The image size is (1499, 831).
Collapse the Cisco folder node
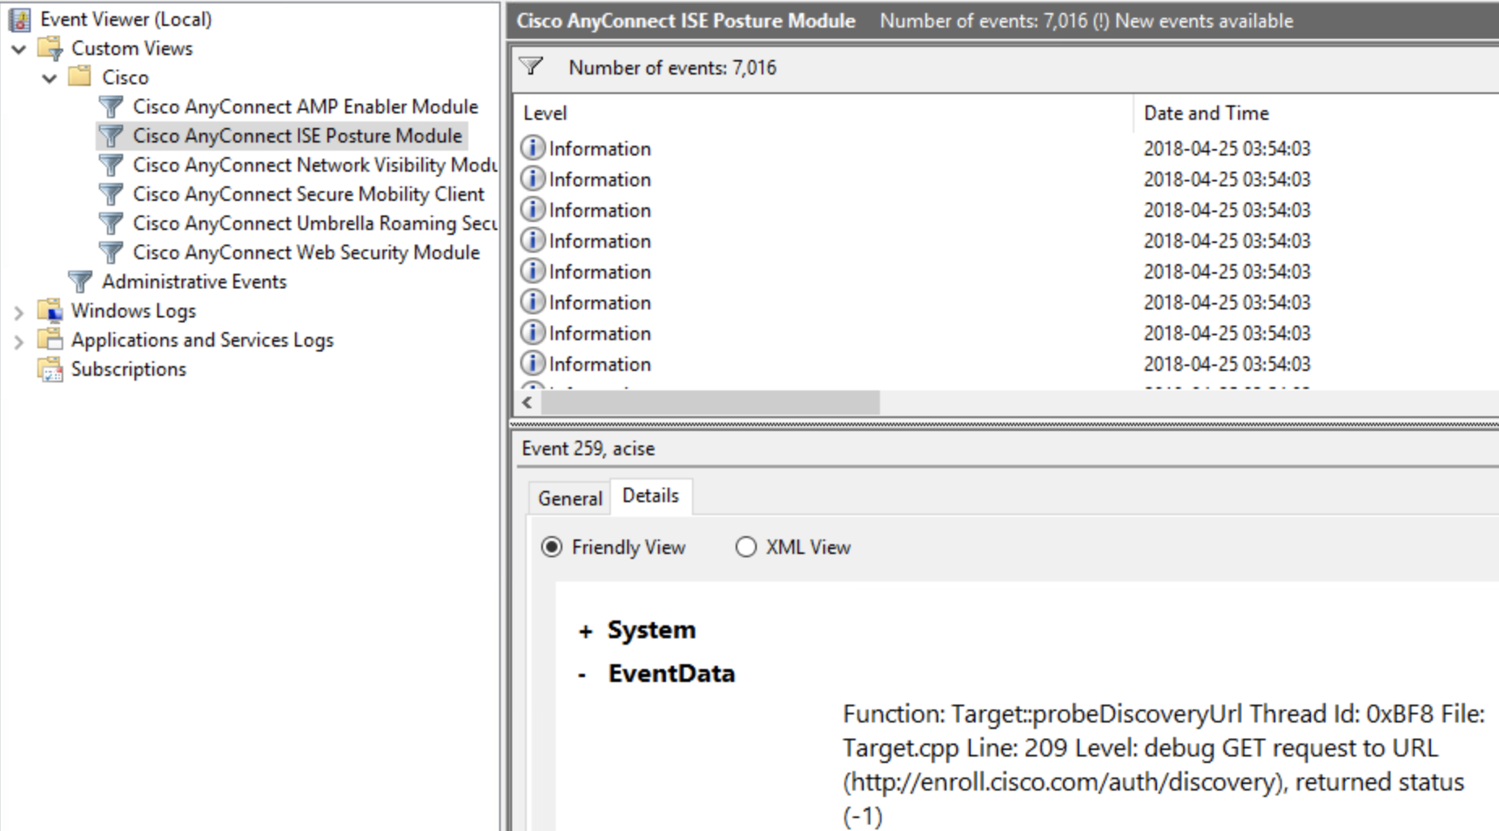point(50,79)
